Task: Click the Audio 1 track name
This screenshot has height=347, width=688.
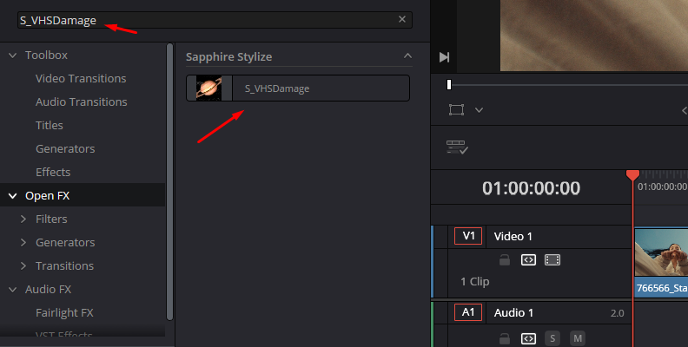Action: (x=513, y=313)
